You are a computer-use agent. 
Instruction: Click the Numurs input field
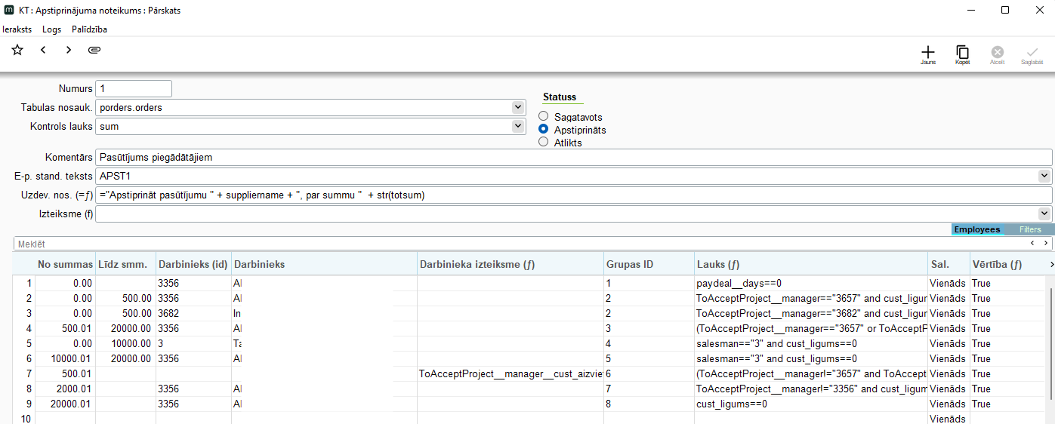point(134,88)
